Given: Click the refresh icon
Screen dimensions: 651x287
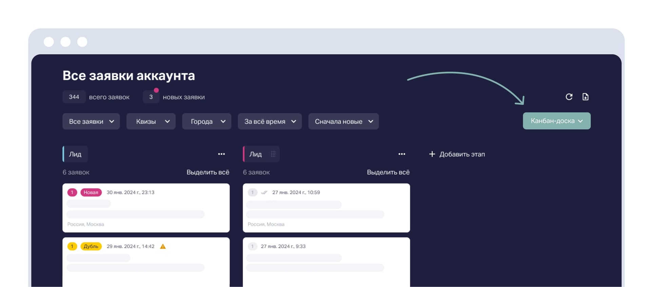Looking at the screenshot, I should pos(569,97).
